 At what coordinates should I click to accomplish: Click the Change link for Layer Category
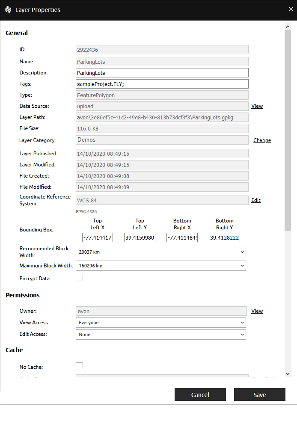pyautogui.click(x=262, y=140)
